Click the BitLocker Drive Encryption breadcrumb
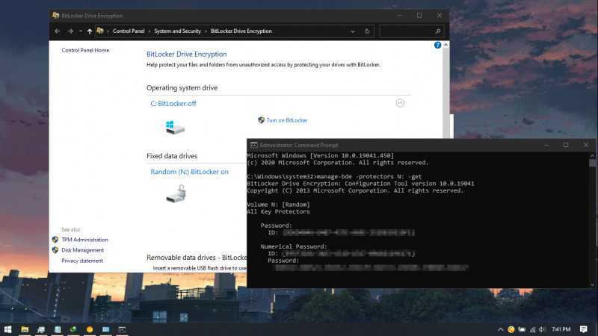598x336 pixels. pyautogui.click(x=241, y=31)
